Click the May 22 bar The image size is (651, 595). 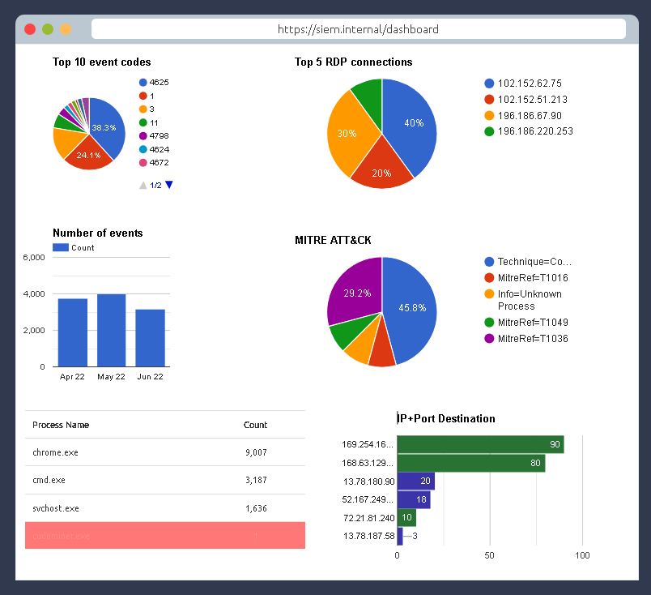coord(111,331)
